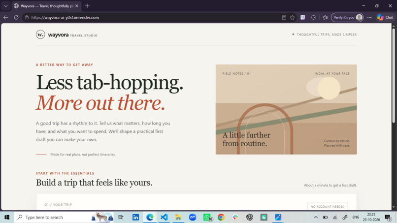Open a new browser tab
This screenshot has width=397, height=223.
(87, 6)
